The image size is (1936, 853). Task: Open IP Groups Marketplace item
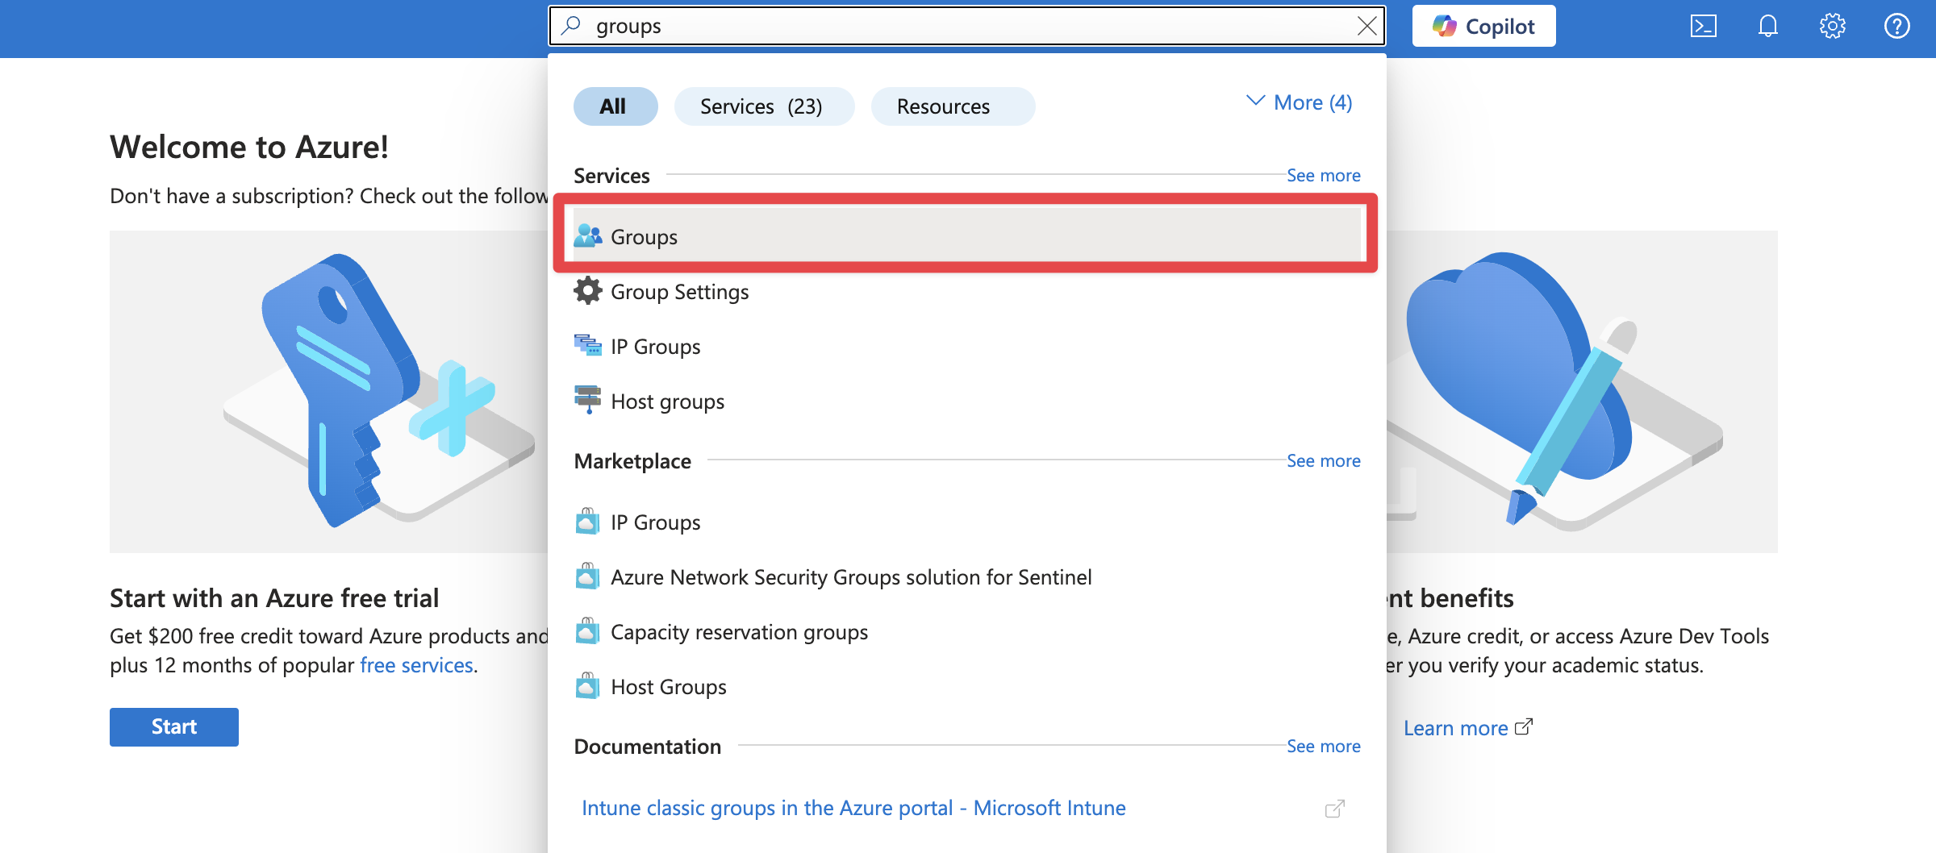point(966,522)
